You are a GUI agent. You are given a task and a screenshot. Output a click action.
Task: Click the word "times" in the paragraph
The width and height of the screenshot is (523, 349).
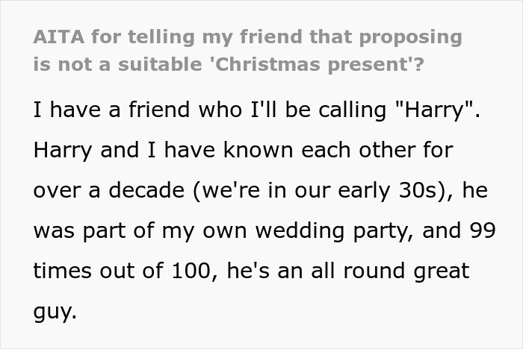pyautogui.click(x=61, y=271)
